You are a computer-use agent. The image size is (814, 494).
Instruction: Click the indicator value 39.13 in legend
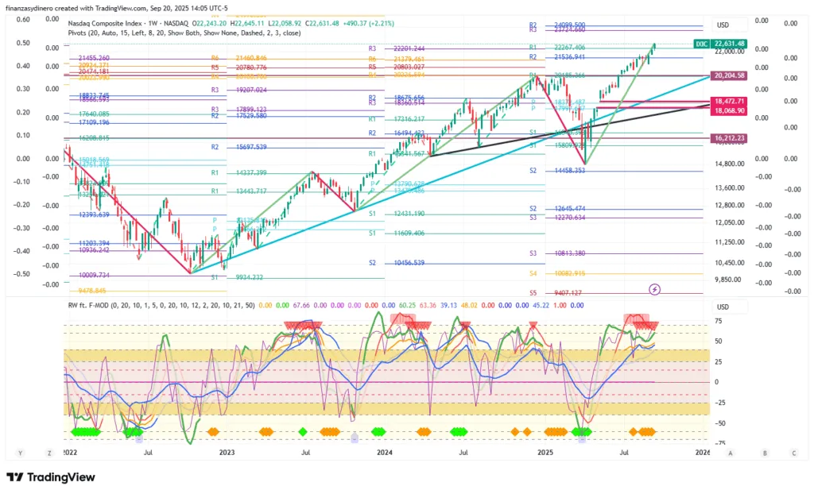pyautogui.click(x=448, y=305)
